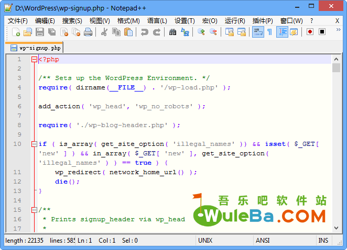Click line number 12 in margin
Image resolution: width=347 pixels, height=250 pixels.
pos(17,181)
